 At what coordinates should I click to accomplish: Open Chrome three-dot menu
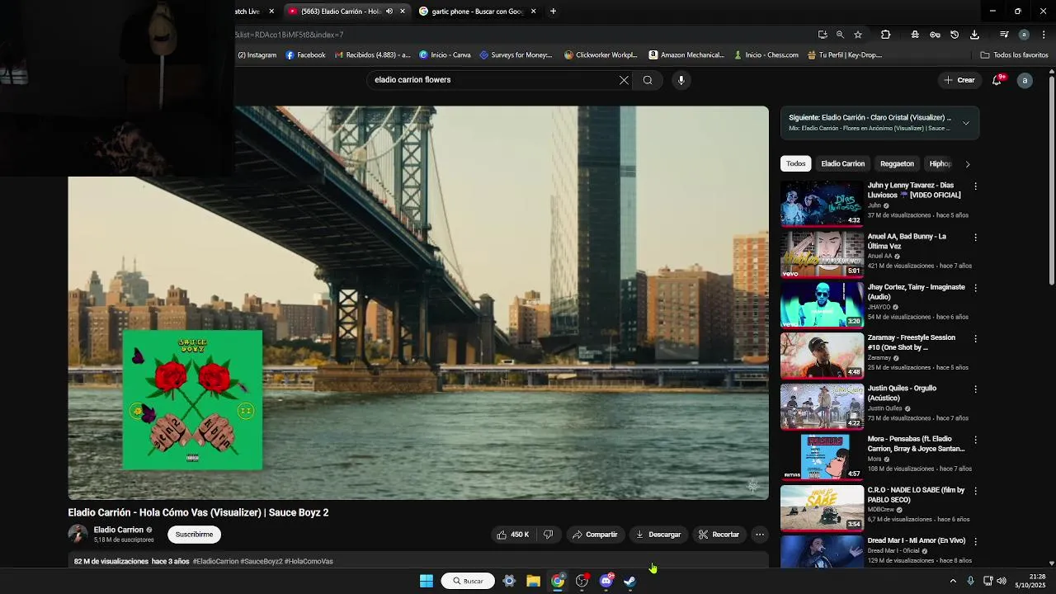(1044, 35)
